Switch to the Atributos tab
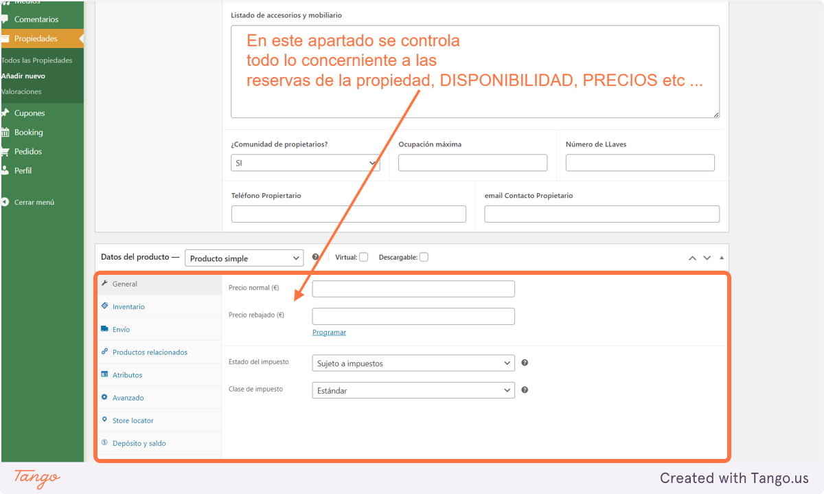 coord(159,375)
